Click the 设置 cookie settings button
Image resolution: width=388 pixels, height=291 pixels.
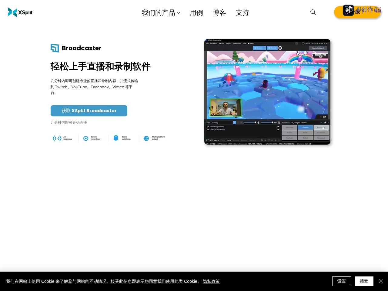click(x=342, y=281)
